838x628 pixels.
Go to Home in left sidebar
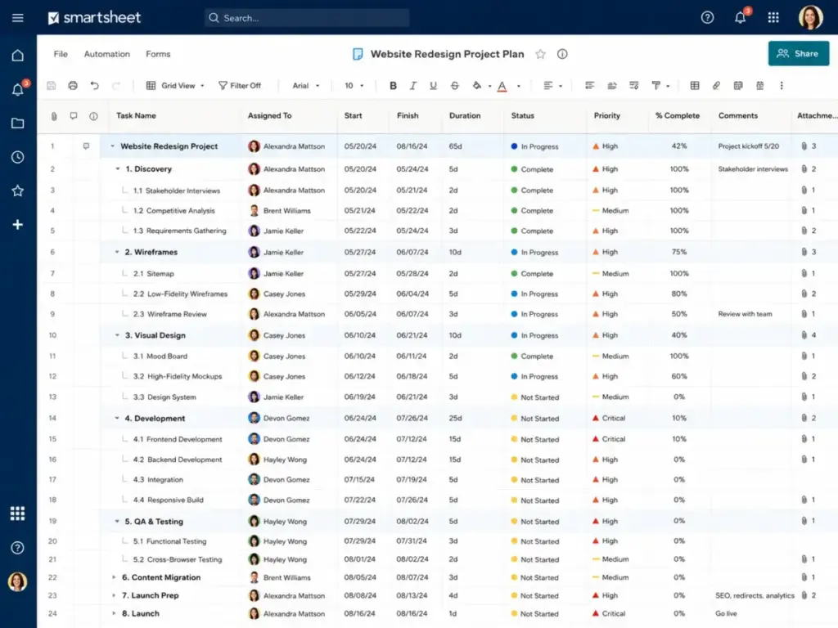(x=18, y=56)
